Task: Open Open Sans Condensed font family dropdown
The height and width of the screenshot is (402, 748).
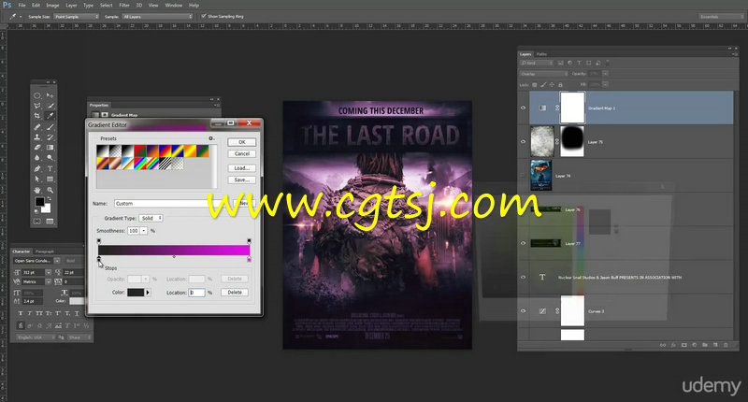Action: coord(57,261)
